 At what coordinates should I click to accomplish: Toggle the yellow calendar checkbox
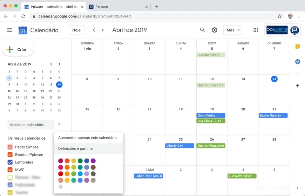pos(10,192)
